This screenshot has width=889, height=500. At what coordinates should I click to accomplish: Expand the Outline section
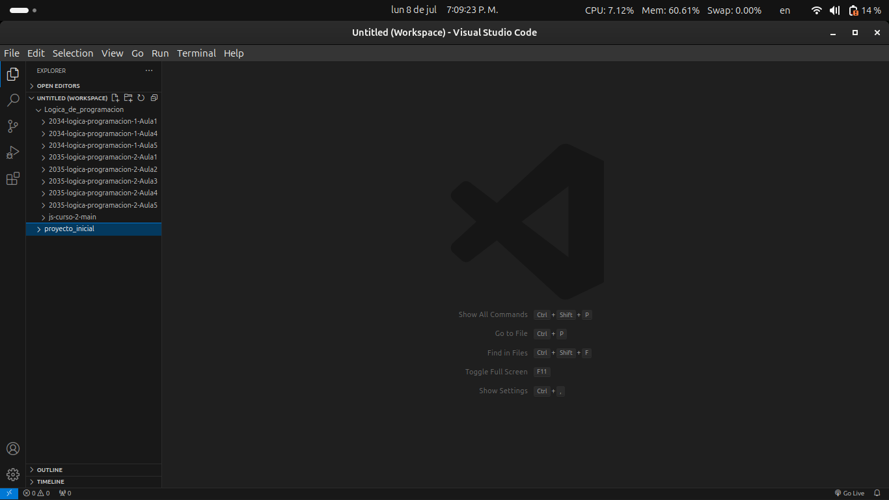point(94,469)
